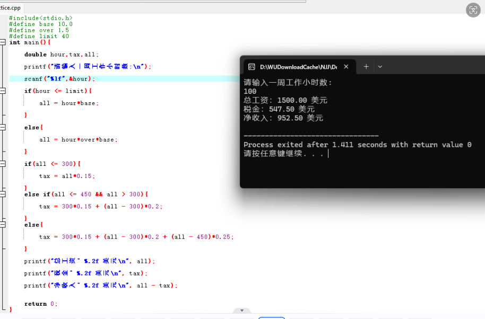Click the console prompt line 请输入一周工作小时数
The height and width of the screenshot is (319, 485).
click(x=288, y=83)
